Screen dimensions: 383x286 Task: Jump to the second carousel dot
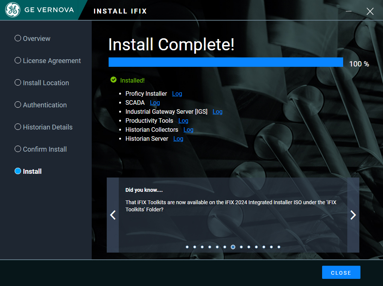coord(195,247)
